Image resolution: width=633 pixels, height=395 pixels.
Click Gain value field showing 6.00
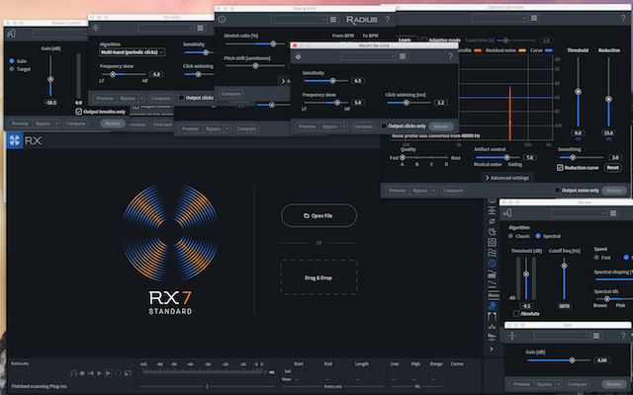tap(602, 360)
